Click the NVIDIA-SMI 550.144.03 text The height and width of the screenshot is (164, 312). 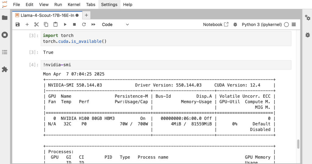tap(75, 85)
